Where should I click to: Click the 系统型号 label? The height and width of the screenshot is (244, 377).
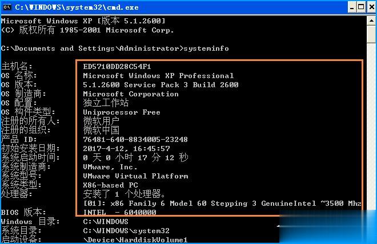(x=21, y=176)
